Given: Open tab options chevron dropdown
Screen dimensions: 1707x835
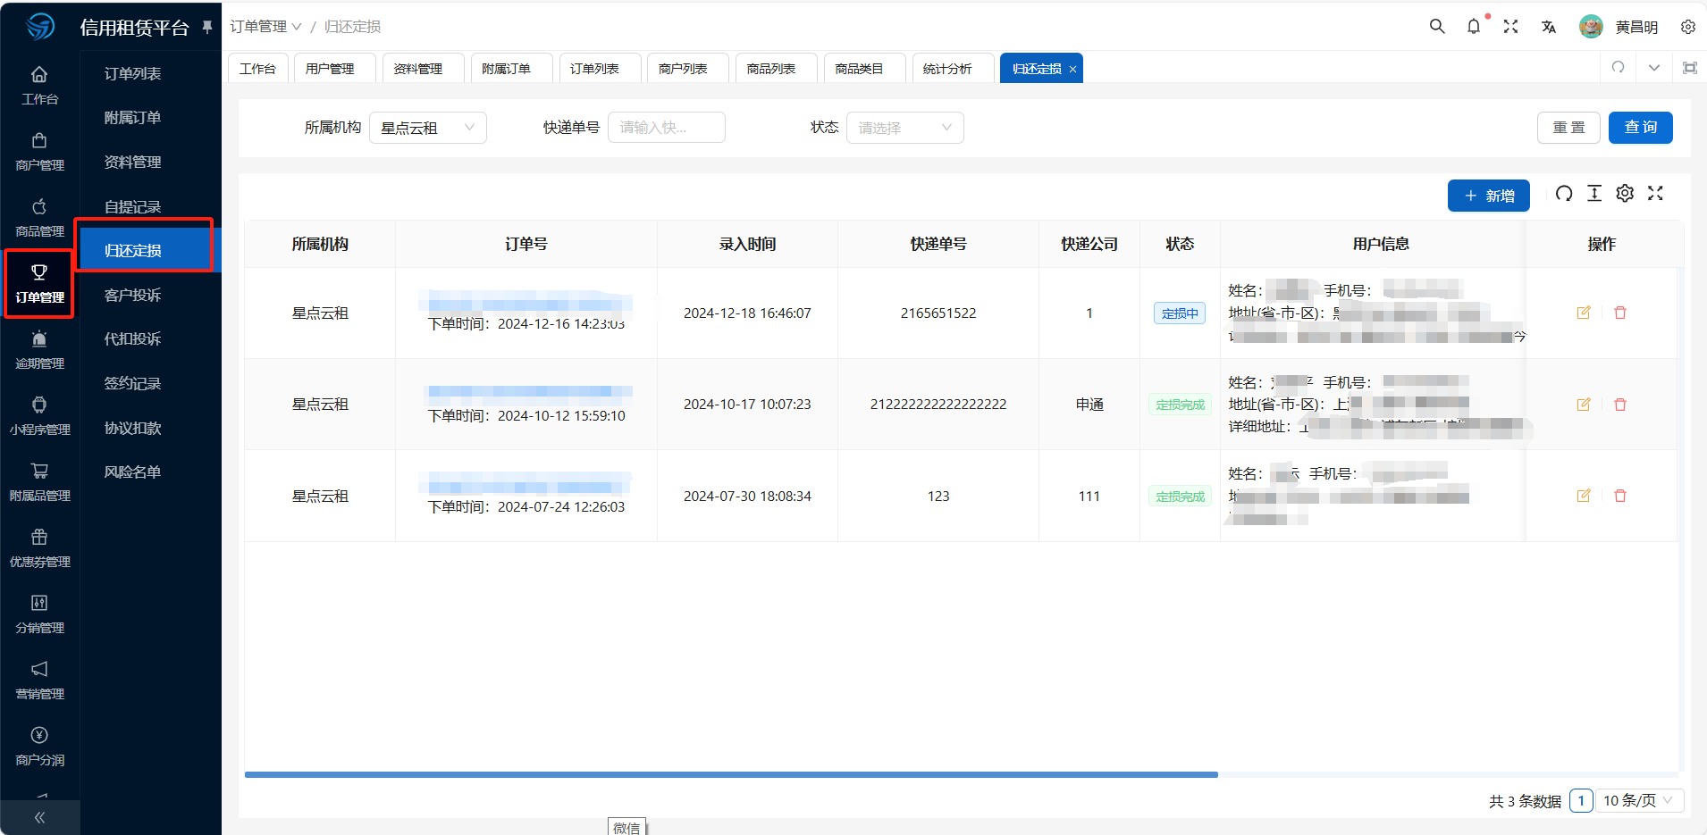Looking at the screenshot, I should [1654, 68].
